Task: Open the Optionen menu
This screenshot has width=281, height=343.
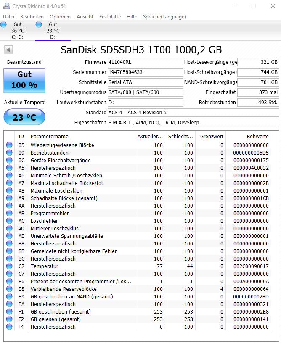Action: [60, 17]
